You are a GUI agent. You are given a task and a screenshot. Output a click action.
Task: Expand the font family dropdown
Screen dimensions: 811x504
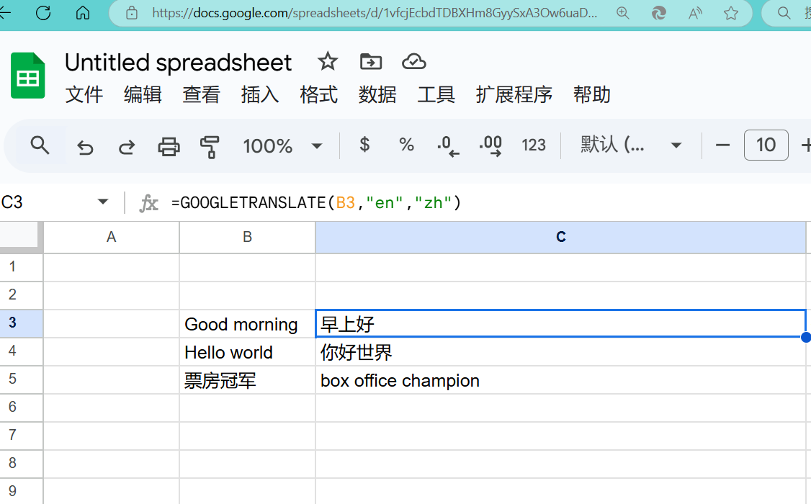point(631,145)
